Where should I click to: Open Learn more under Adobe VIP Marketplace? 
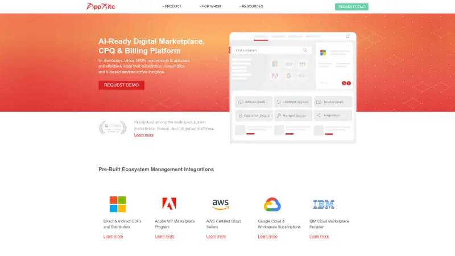164,237
